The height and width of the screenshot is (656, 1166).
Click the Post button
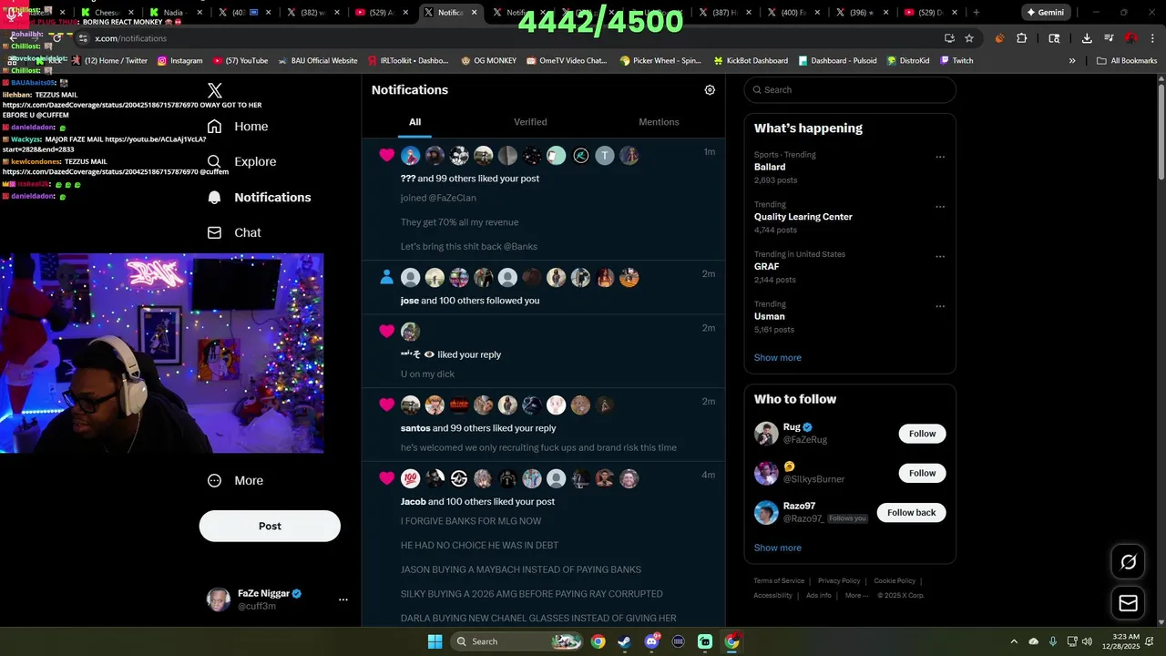click(270, 526)
